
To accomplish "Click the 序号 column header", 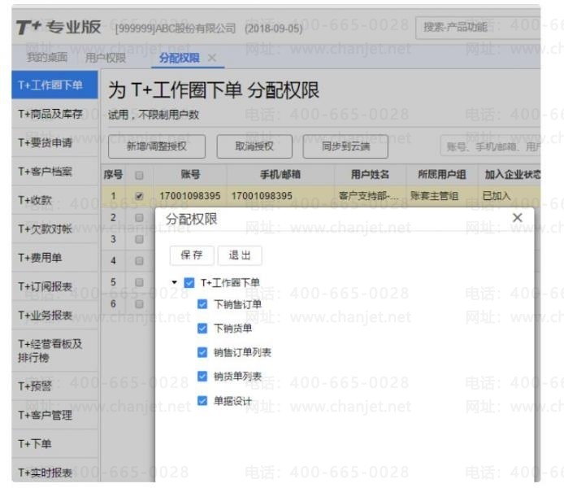I will click(113, 175).
